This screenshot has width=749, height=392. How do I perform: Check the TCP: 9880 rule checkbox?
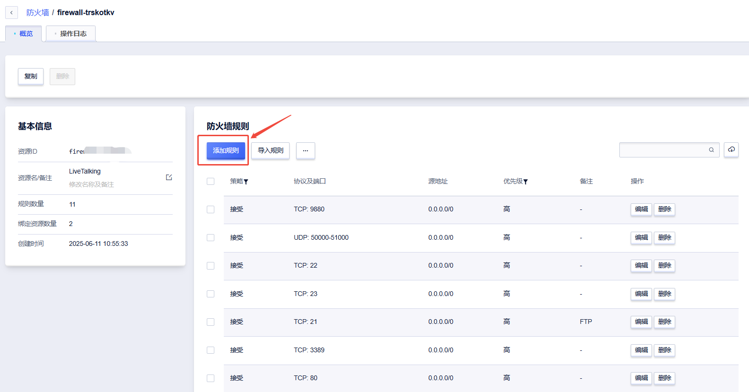point(211,209)
